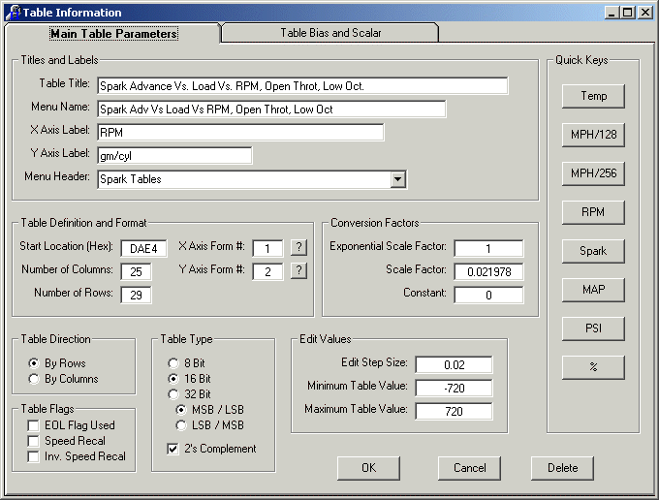
Task: Click the Number of Columns field
Action: click(137, 271)
